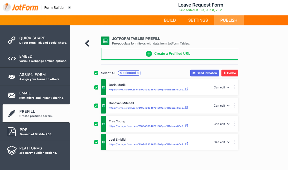Open external link icon for Trae Young
The image size is (288, 170).
click(187, 126)
